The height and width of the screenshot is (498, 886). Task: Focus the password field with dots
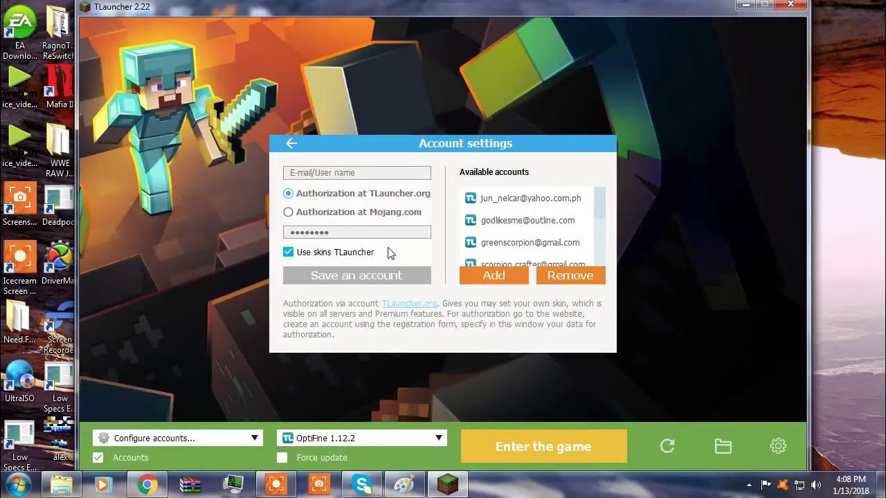tap(356, 232)
